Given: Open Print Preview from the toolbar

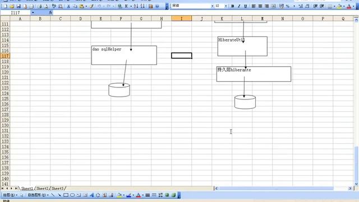Looking at the screenshot, I should point(46,6).
